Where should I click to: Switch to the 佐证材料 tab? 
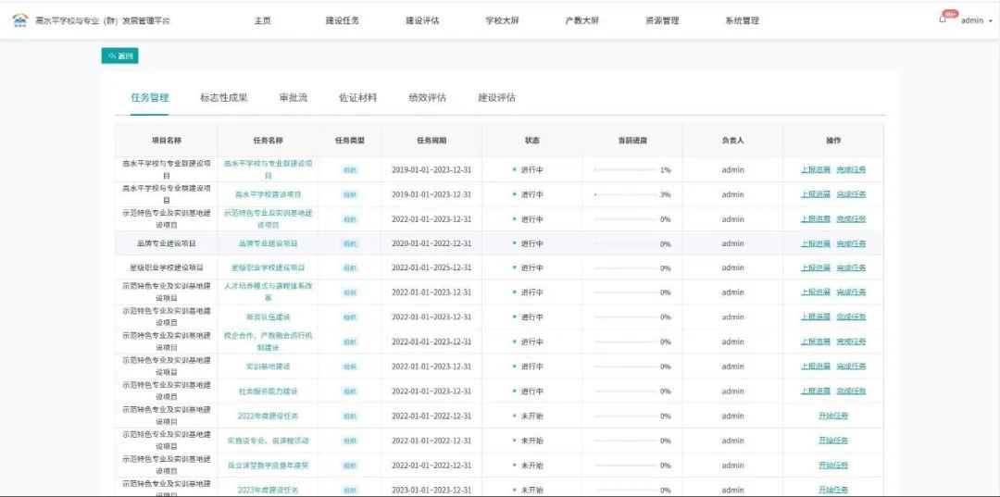(x=357, y=97)
